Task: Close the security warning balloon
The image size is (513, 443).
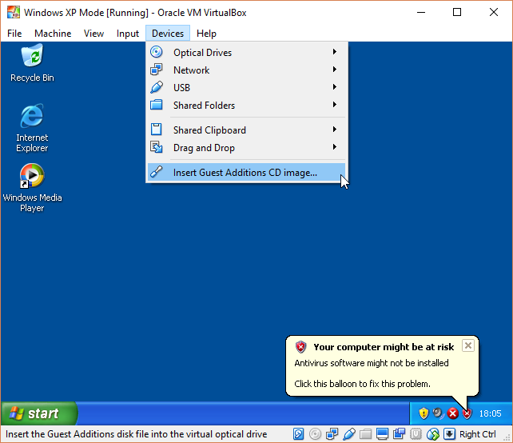Action: [468, 345]
